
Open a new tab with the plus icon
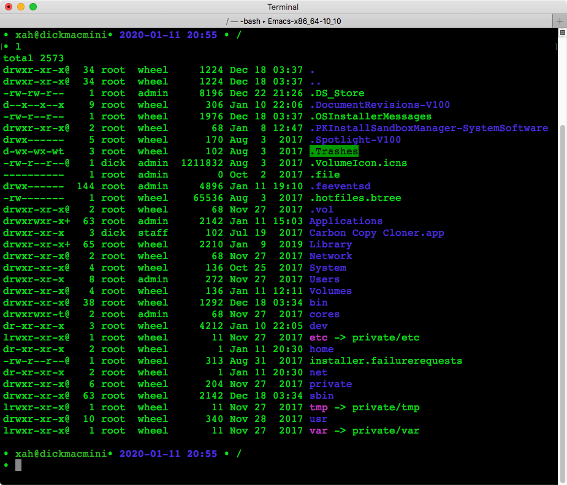click(559, 21)
